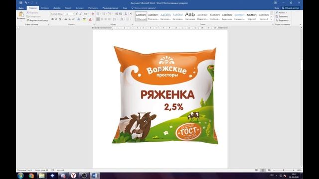Open shading fill color
Image resolution: width=319 pixels, height=179 pixels.
[x=122, y=19]
